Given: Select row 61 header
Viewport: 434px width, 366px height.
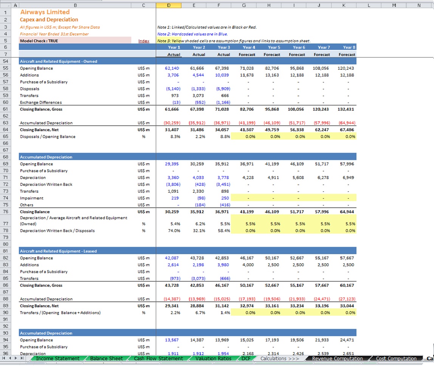Looking at the screenshot, I should 6,109.
